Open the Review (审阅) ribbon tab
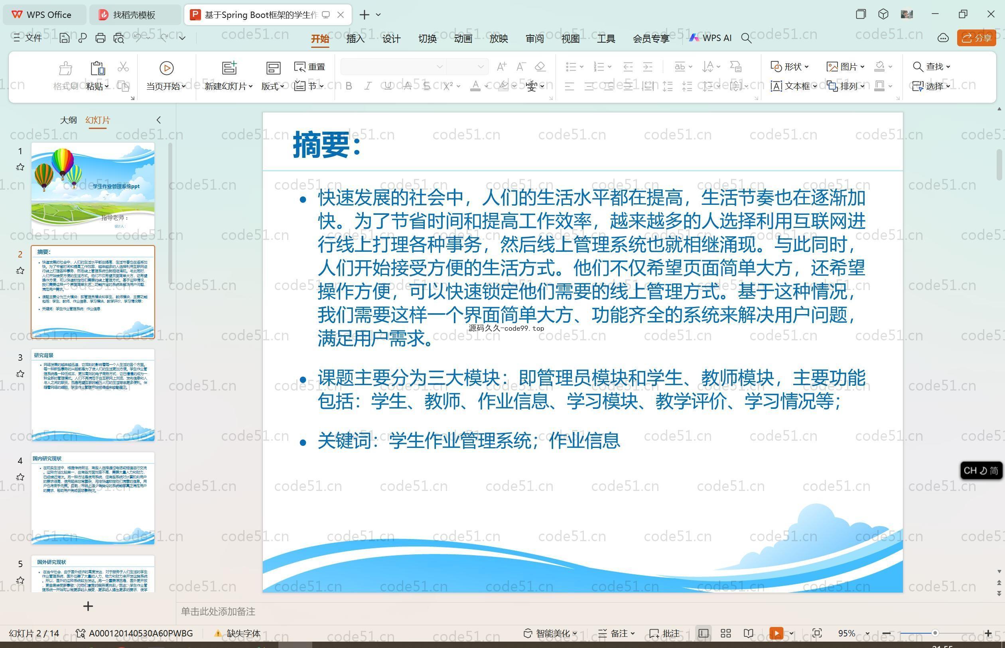The width and height of the screenshot is (1005, 648). coord(535,39)
